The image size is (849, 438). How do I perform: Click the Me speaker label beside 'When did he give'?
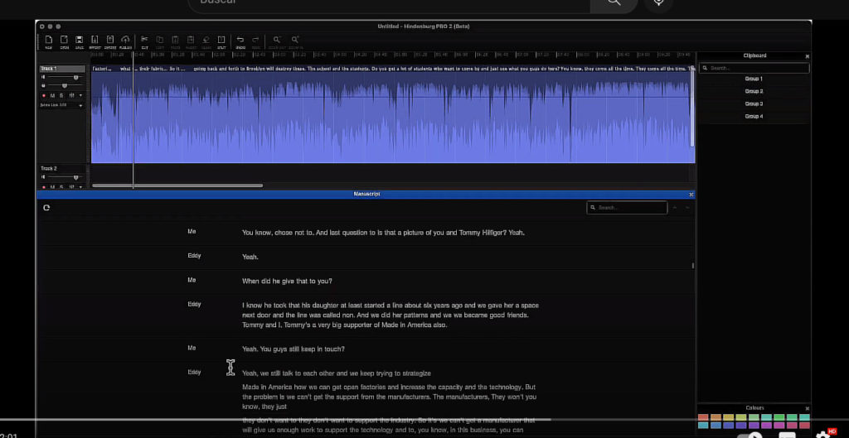click(x=192, y=280)
